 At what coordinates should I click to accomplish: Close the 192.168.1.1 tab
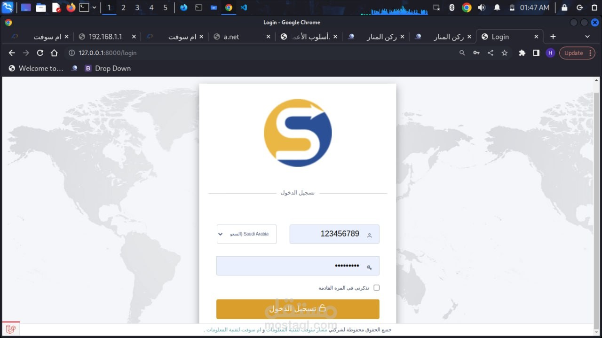pos(134,37)
